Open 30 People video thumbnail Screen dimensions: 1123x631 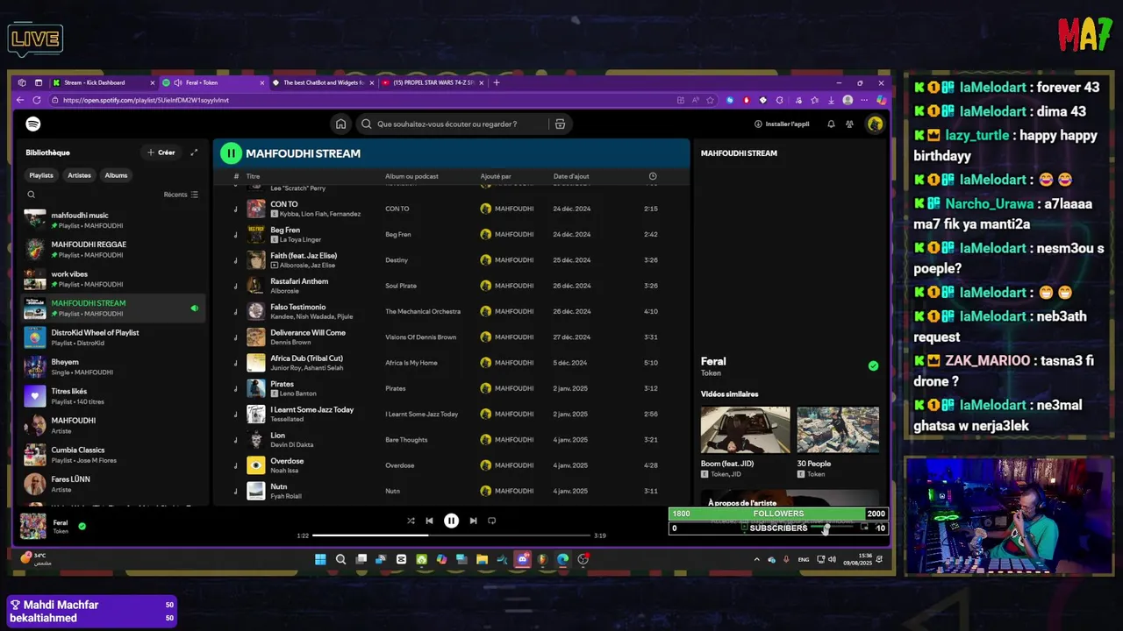838,429
